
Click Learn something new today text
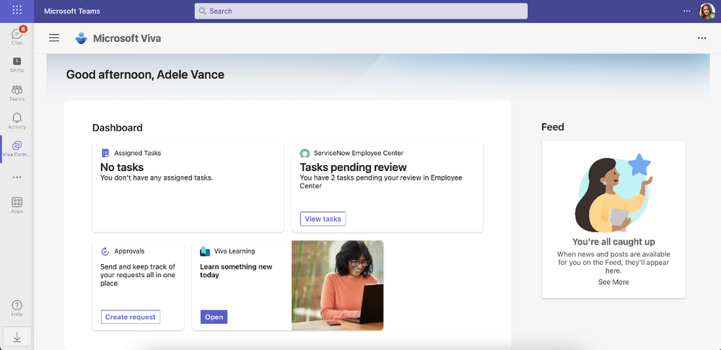click(x=236, y=271)
